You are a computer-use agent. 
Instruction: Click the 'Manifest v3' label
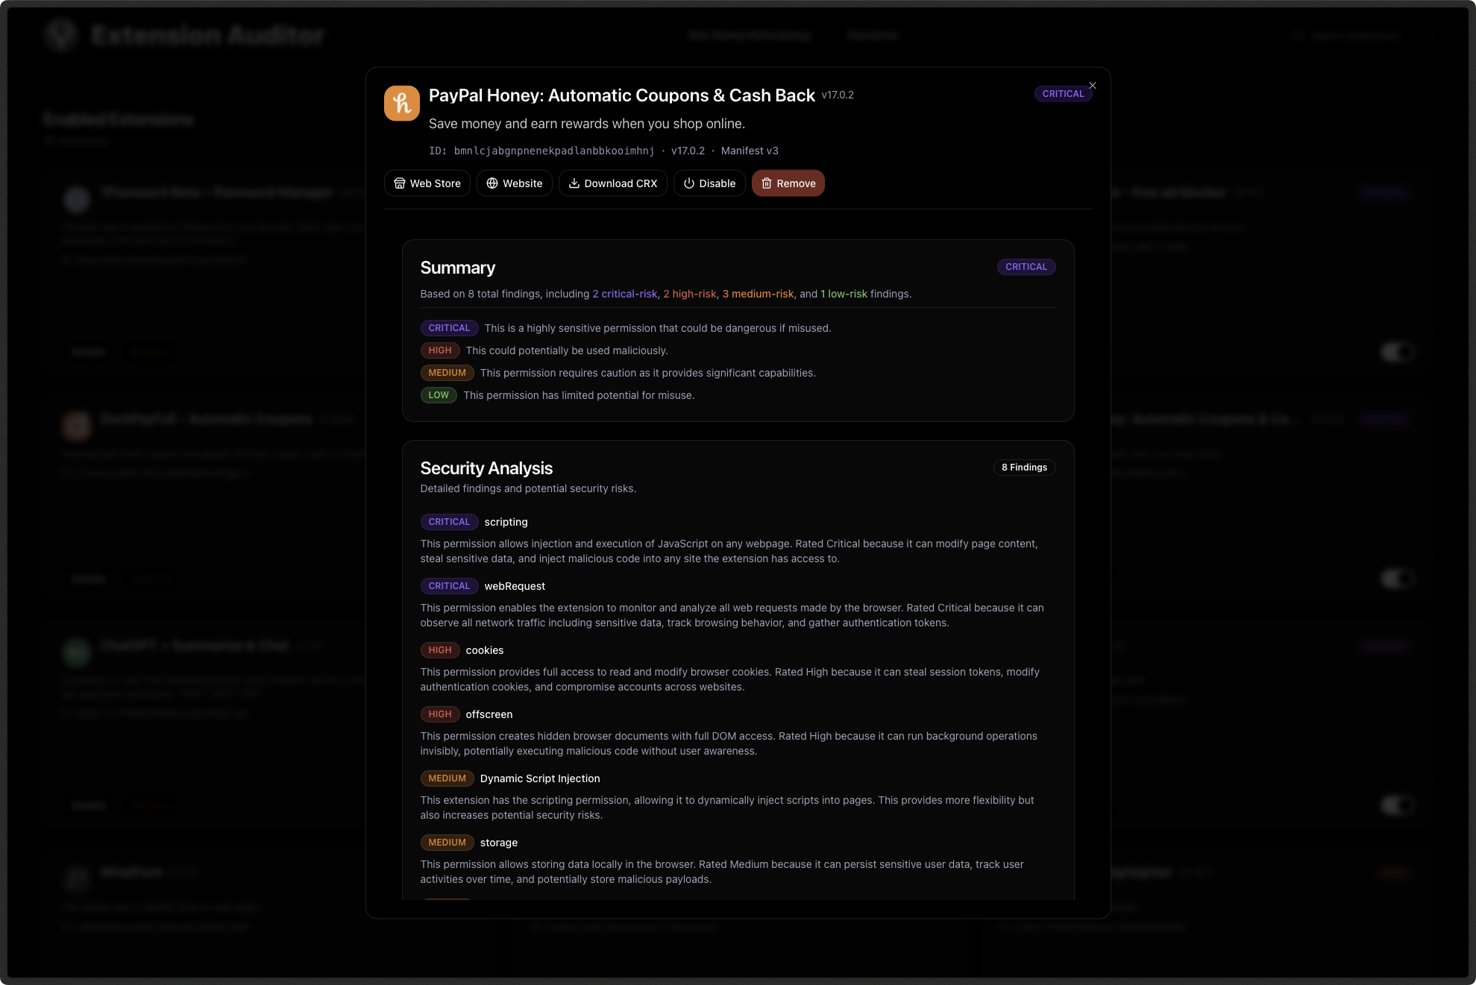pos(750,151)
